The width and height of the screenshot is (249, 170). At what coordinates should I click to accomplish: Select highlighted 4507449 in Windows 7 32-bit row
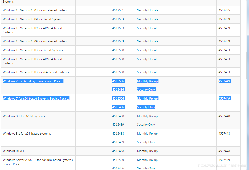[x=224, y=81]
